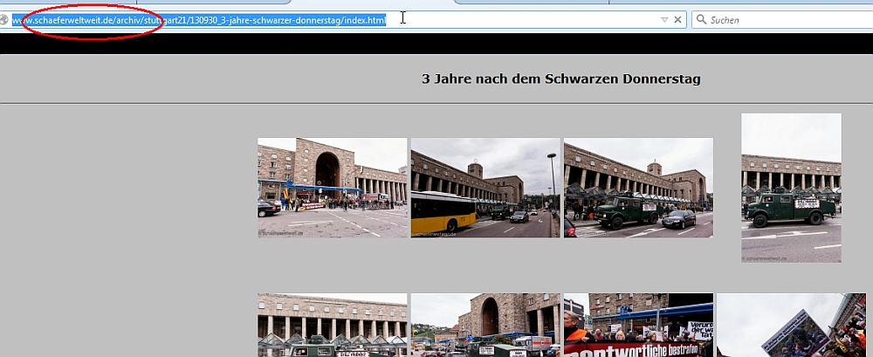Open the first thumbnail with station arch and blue canopy
Viewport: 873px width, 357px height.
click(x=332, y=187)
